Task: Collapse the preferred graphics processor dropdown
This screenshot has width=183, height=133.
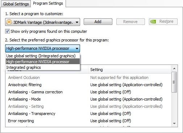Action: (77, 48)
